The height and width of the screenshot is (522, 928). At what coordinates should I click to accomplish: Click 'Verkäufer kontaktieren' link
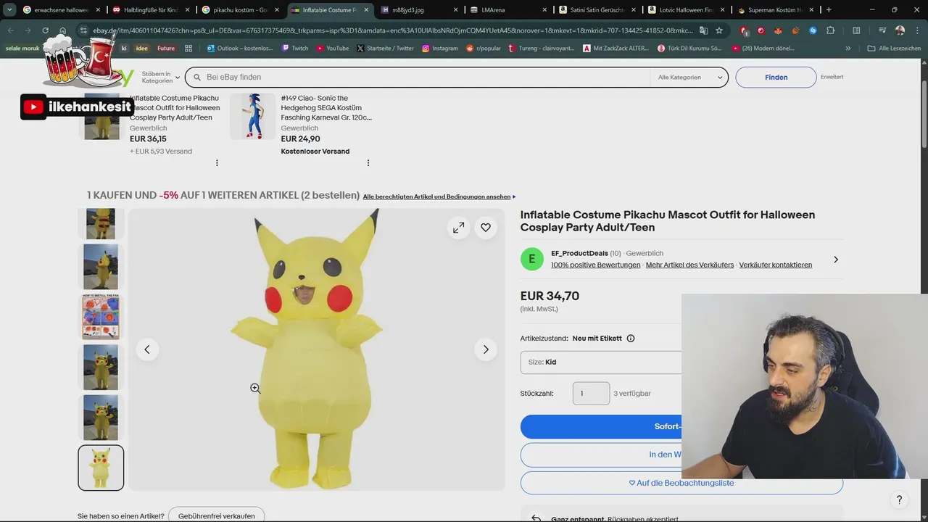pyautogui.click(x=775, y=265)
